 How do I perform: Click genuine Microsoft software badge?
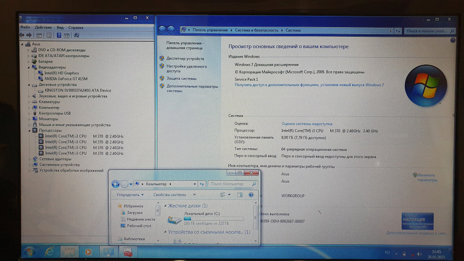(418, 221)
